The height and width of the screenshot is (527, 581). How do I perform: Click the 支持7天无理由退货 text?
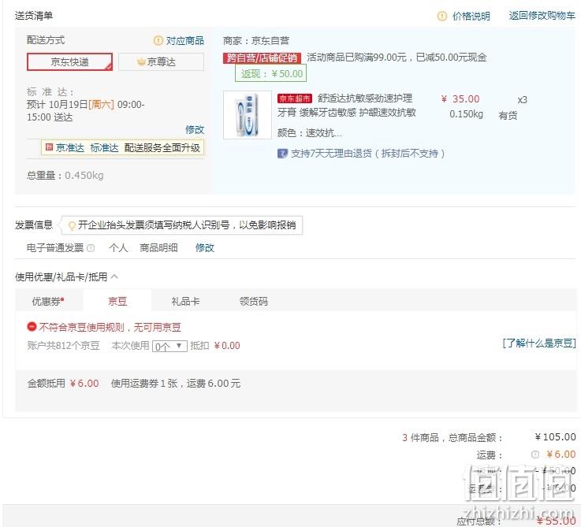point(368,154)
